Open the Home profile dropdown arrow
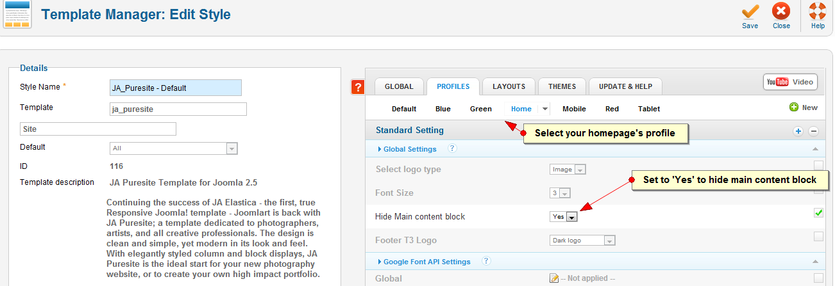 pyautogui.click(x=544, y=109)
